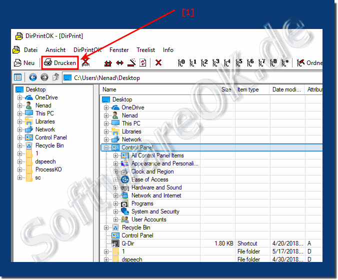
Task: Select Ease of Access item
Action: 150,179
